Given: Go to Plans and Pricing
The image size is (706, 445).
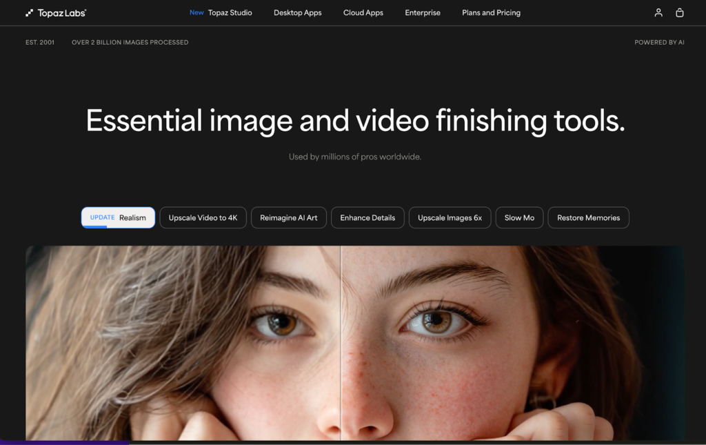Looking at the screenshot, I should [491, 12].
